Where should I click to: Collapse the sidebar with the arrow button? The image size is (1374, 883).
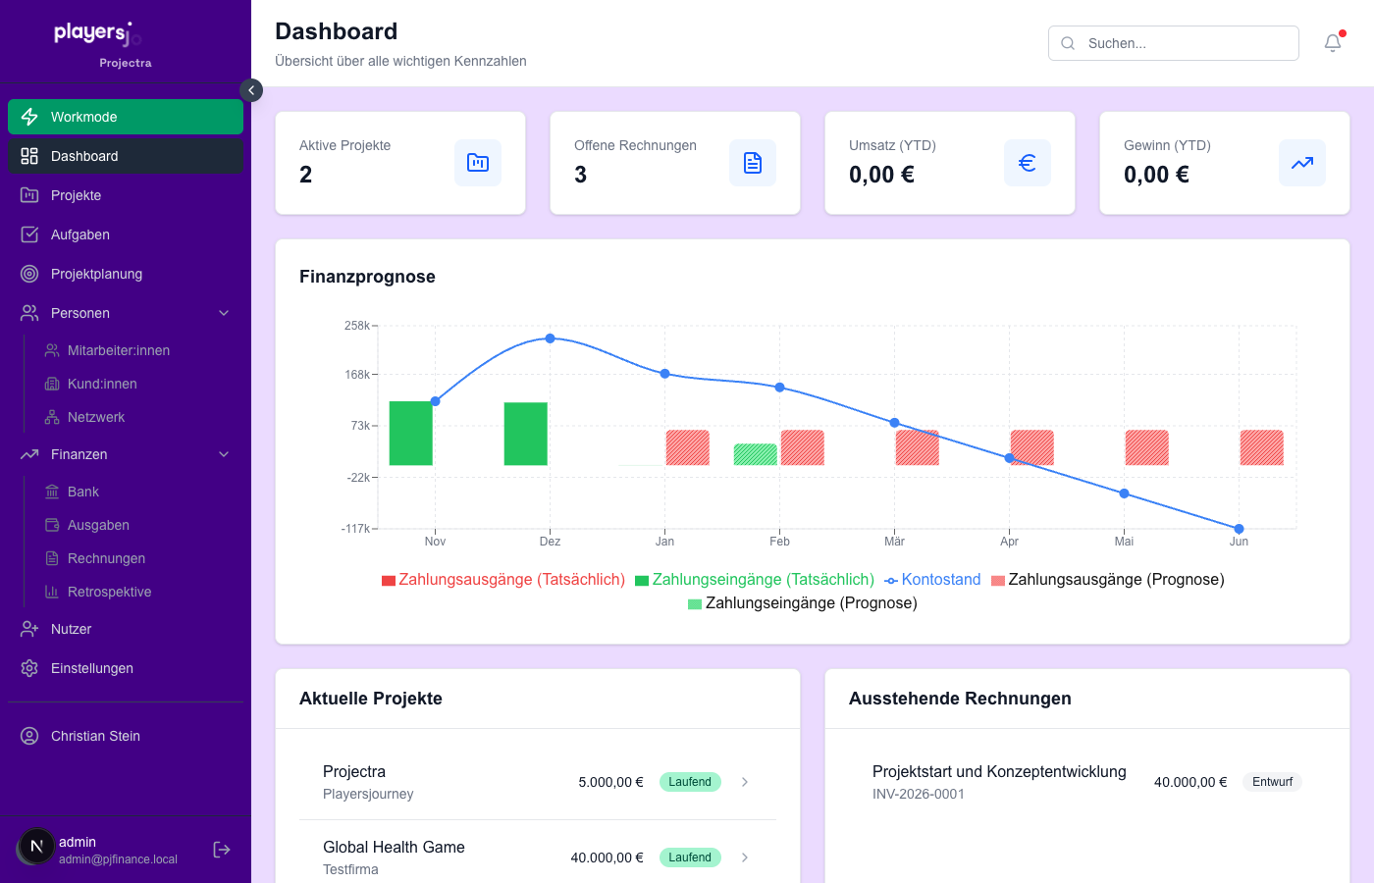tap(251, 89)
